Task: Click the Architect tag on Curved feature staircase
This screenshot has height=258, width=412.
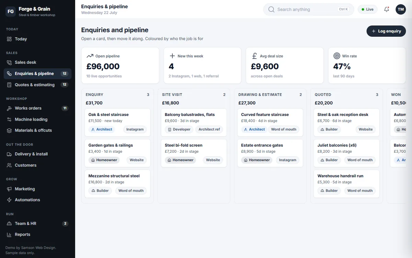Action: pos(254,129)
